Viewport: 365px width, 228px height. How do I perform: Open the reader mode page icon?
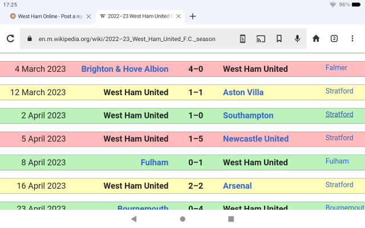[x=242, y=39]
